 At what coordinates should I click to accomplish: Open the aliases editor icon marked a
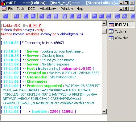(42, 16)
